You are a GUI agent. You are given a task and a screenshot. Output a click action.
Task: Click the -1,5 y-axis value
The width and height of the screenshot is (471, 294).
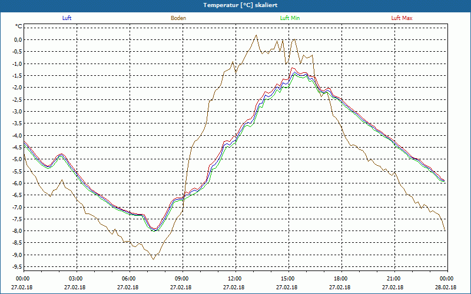click(x=17, y=76)
